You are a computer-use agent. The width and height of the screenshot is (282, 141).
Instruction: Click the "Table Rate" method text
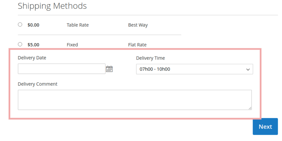point(78,25)
